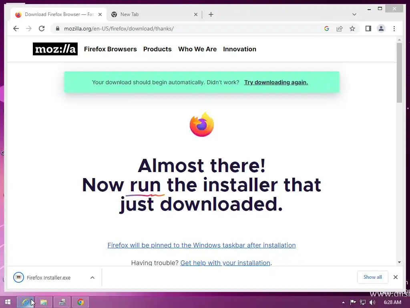Go back using the browser back arrow

16,28
